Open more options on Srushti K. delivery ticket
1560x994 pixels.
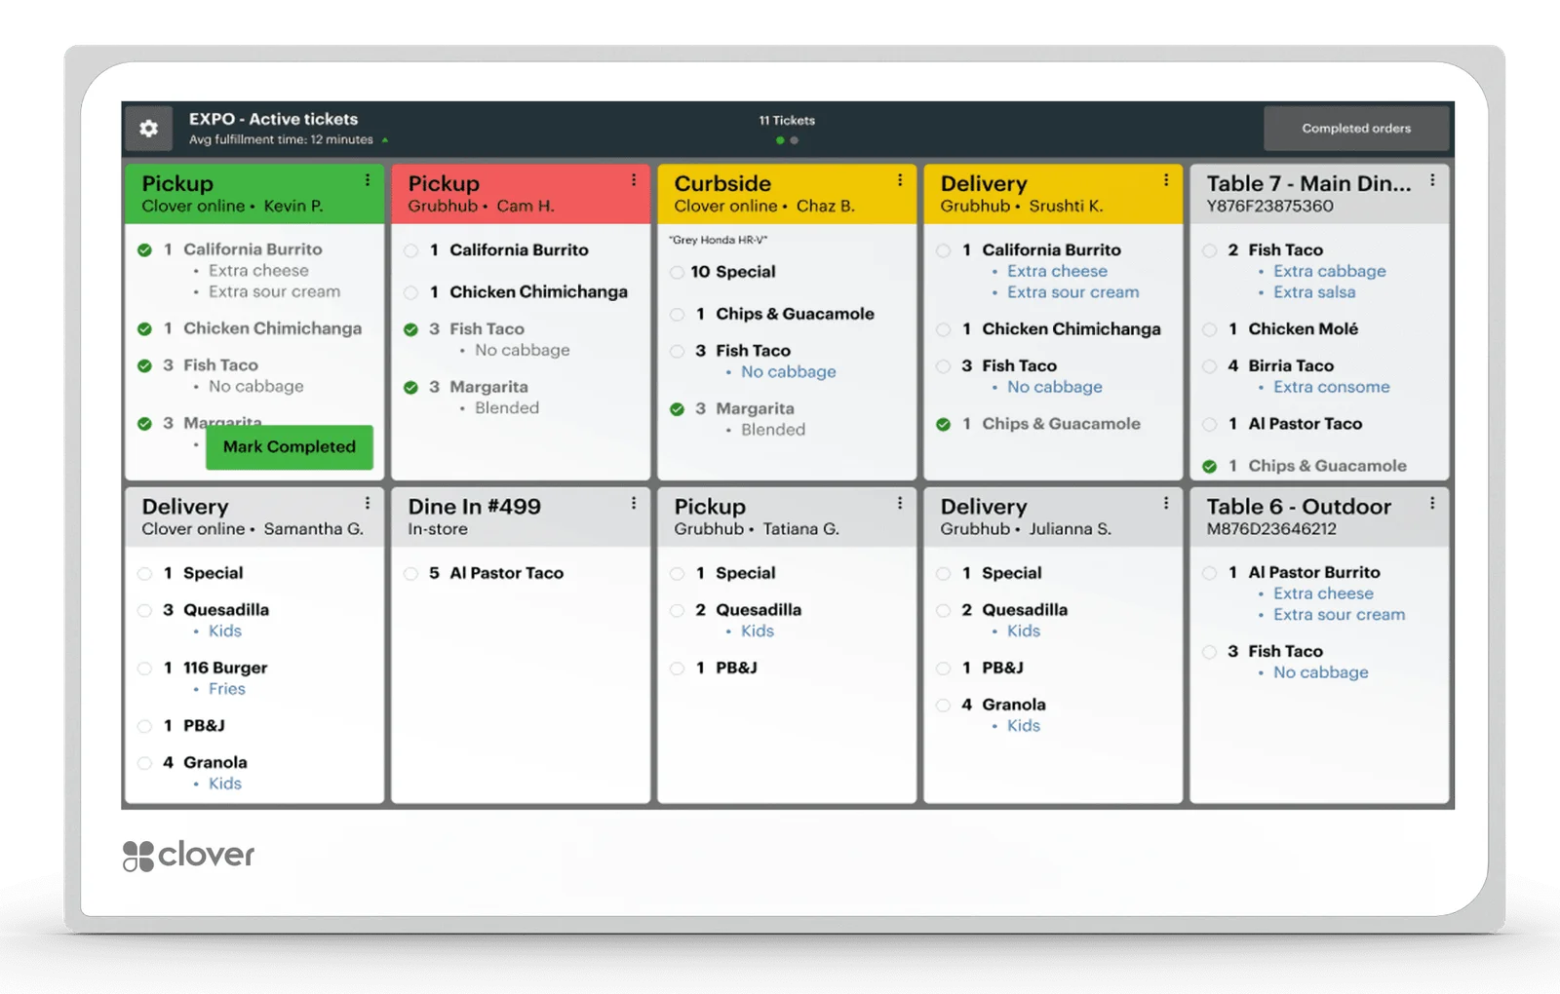coord(1166,180)
